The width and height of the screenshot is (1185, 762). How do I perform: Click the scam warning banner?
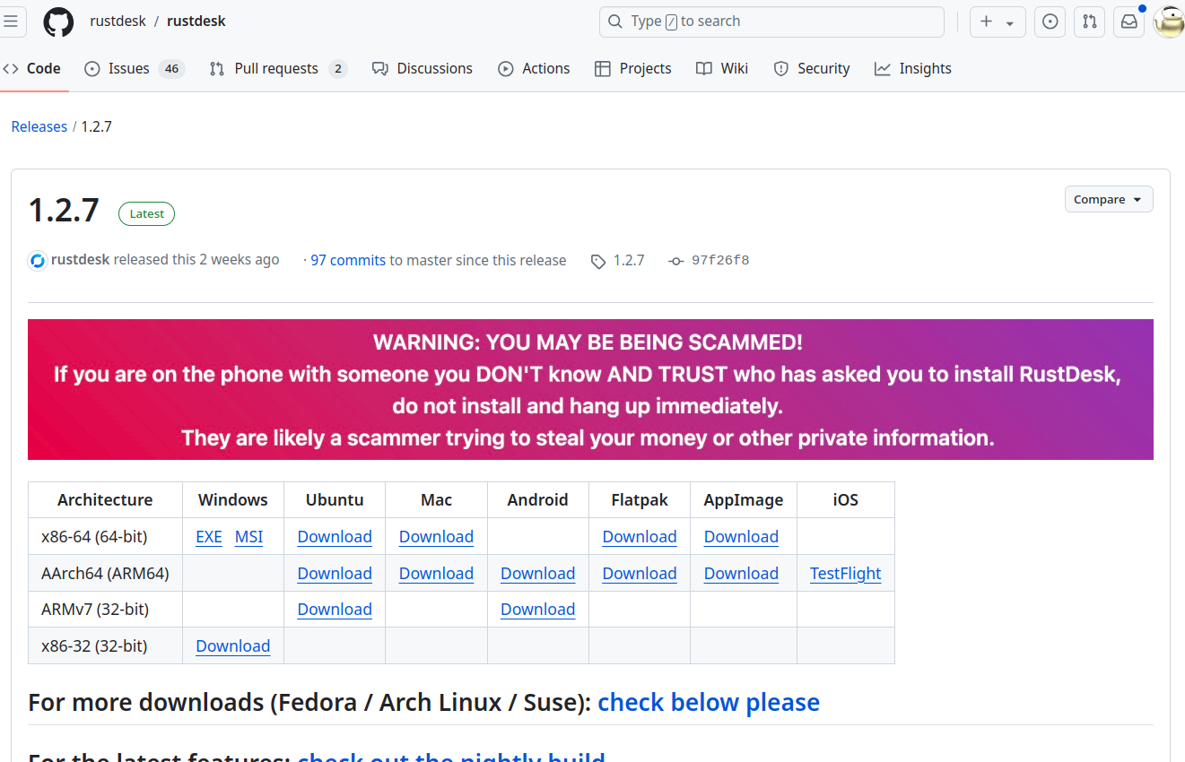click(590, 390)
